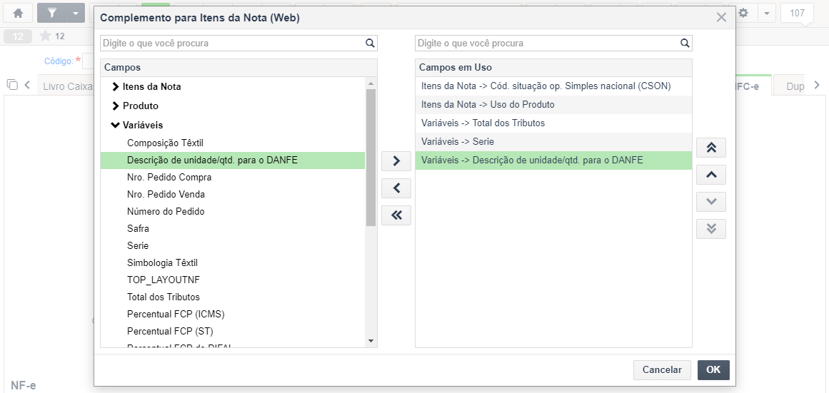Select Serie in the Campos list
The height and width of the screenshot is (393, 829).
(138, 245)
